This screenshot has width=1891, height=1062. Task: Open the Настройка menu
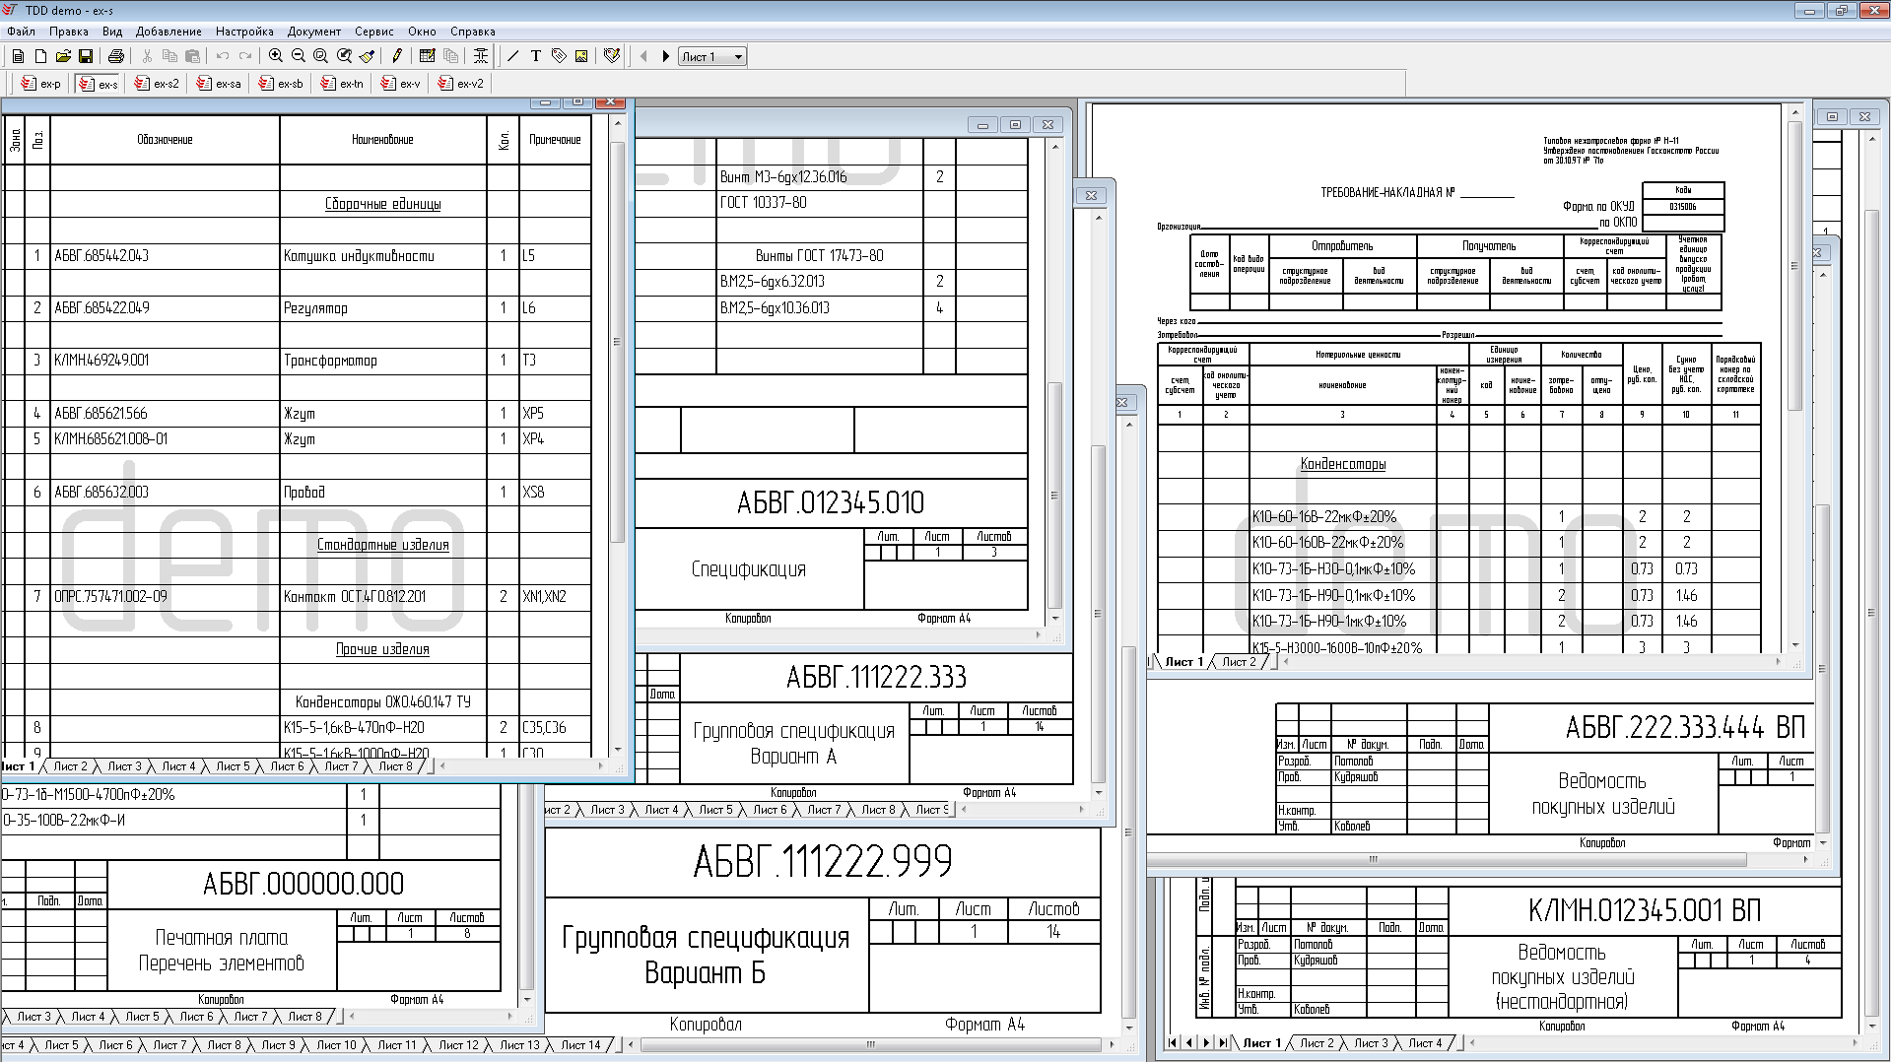(x=244, y=32)
